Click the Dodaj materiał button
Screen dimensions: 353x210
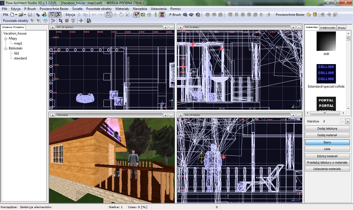tap(327, 135)
